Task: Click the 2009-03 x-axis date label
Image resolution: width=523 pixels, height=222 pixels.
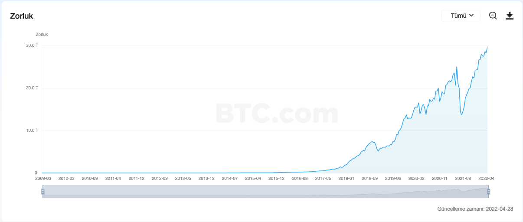Action: 42,178
